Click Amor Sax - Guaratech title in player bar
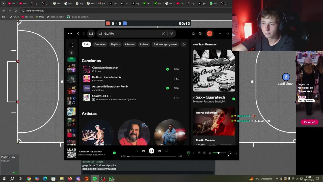Image resolution: width=323 pixels, height=182 pixels. coord(90,152)
